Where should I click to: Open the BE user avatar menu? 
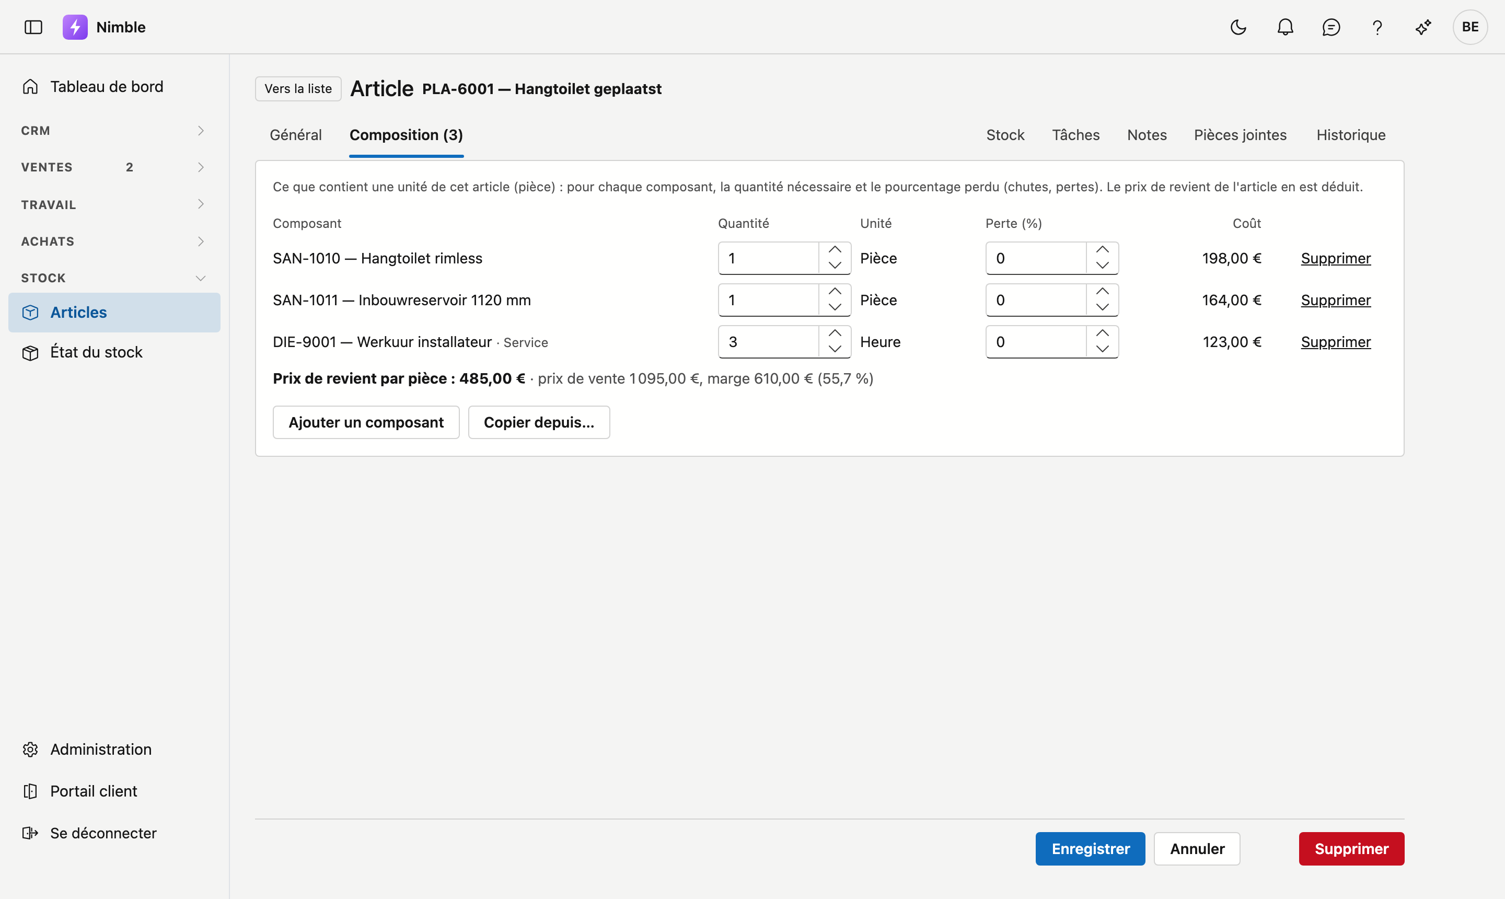1470,27
